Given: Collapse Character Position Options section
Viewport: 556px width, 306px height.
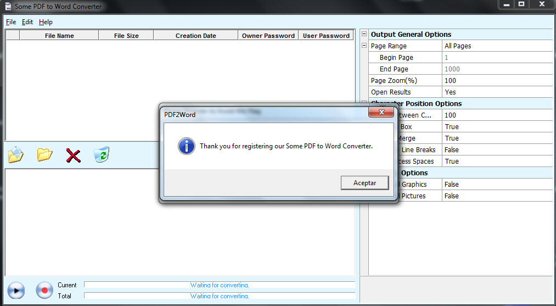Looking at the screenshot, I should tap(364, 103).
